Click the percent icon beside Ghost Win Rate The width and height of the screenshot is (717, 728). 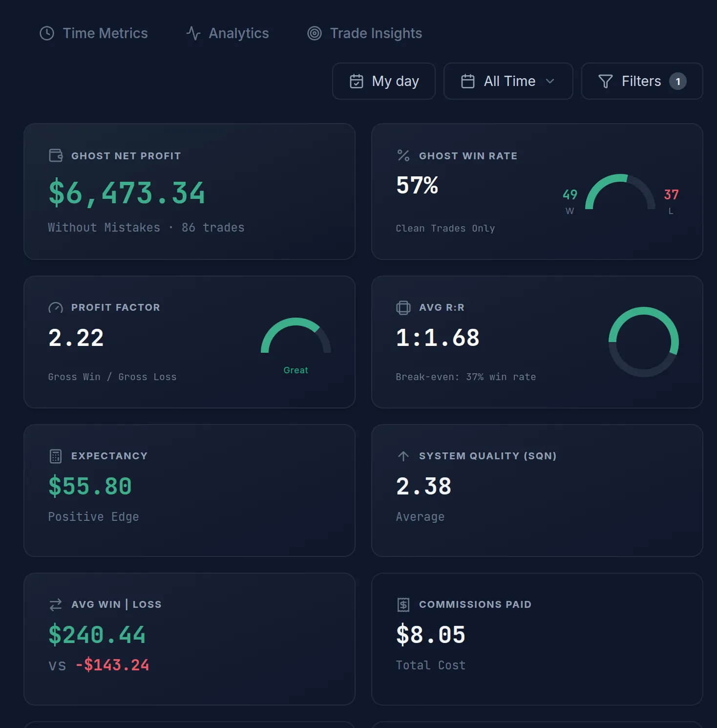point(403,155)
